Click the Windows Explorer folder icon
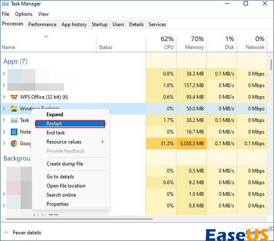The height and width of the screenshot is (241, 274). pyautogui.click(x=14, y=109)
